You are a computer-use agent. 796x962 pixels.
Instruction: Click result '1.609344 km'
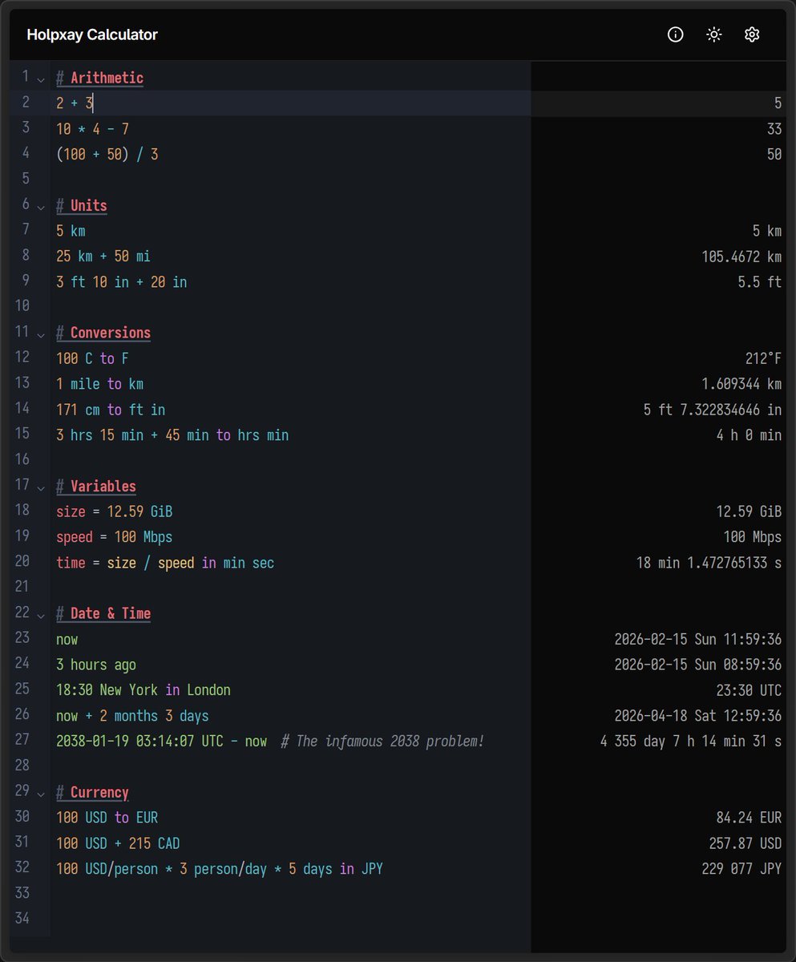pos(741,384)
